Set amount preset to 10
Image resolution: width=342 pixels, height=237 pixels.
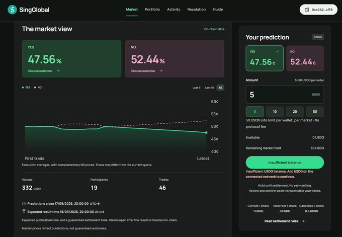275,112
